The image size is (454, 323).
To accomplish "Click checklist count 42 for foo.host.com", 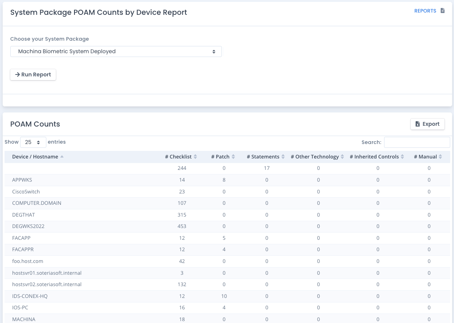I will (x=182, y=261).
